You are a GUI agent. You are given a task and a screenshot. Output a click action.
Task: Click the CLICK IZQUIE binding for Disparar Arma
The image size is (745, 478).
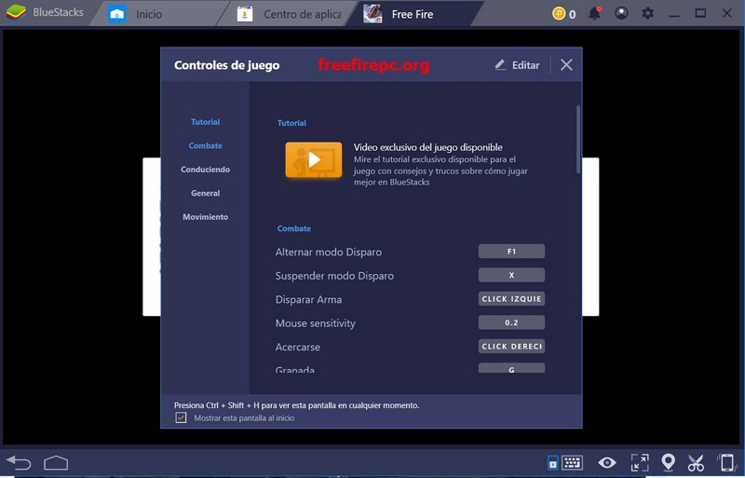(511, 299)
